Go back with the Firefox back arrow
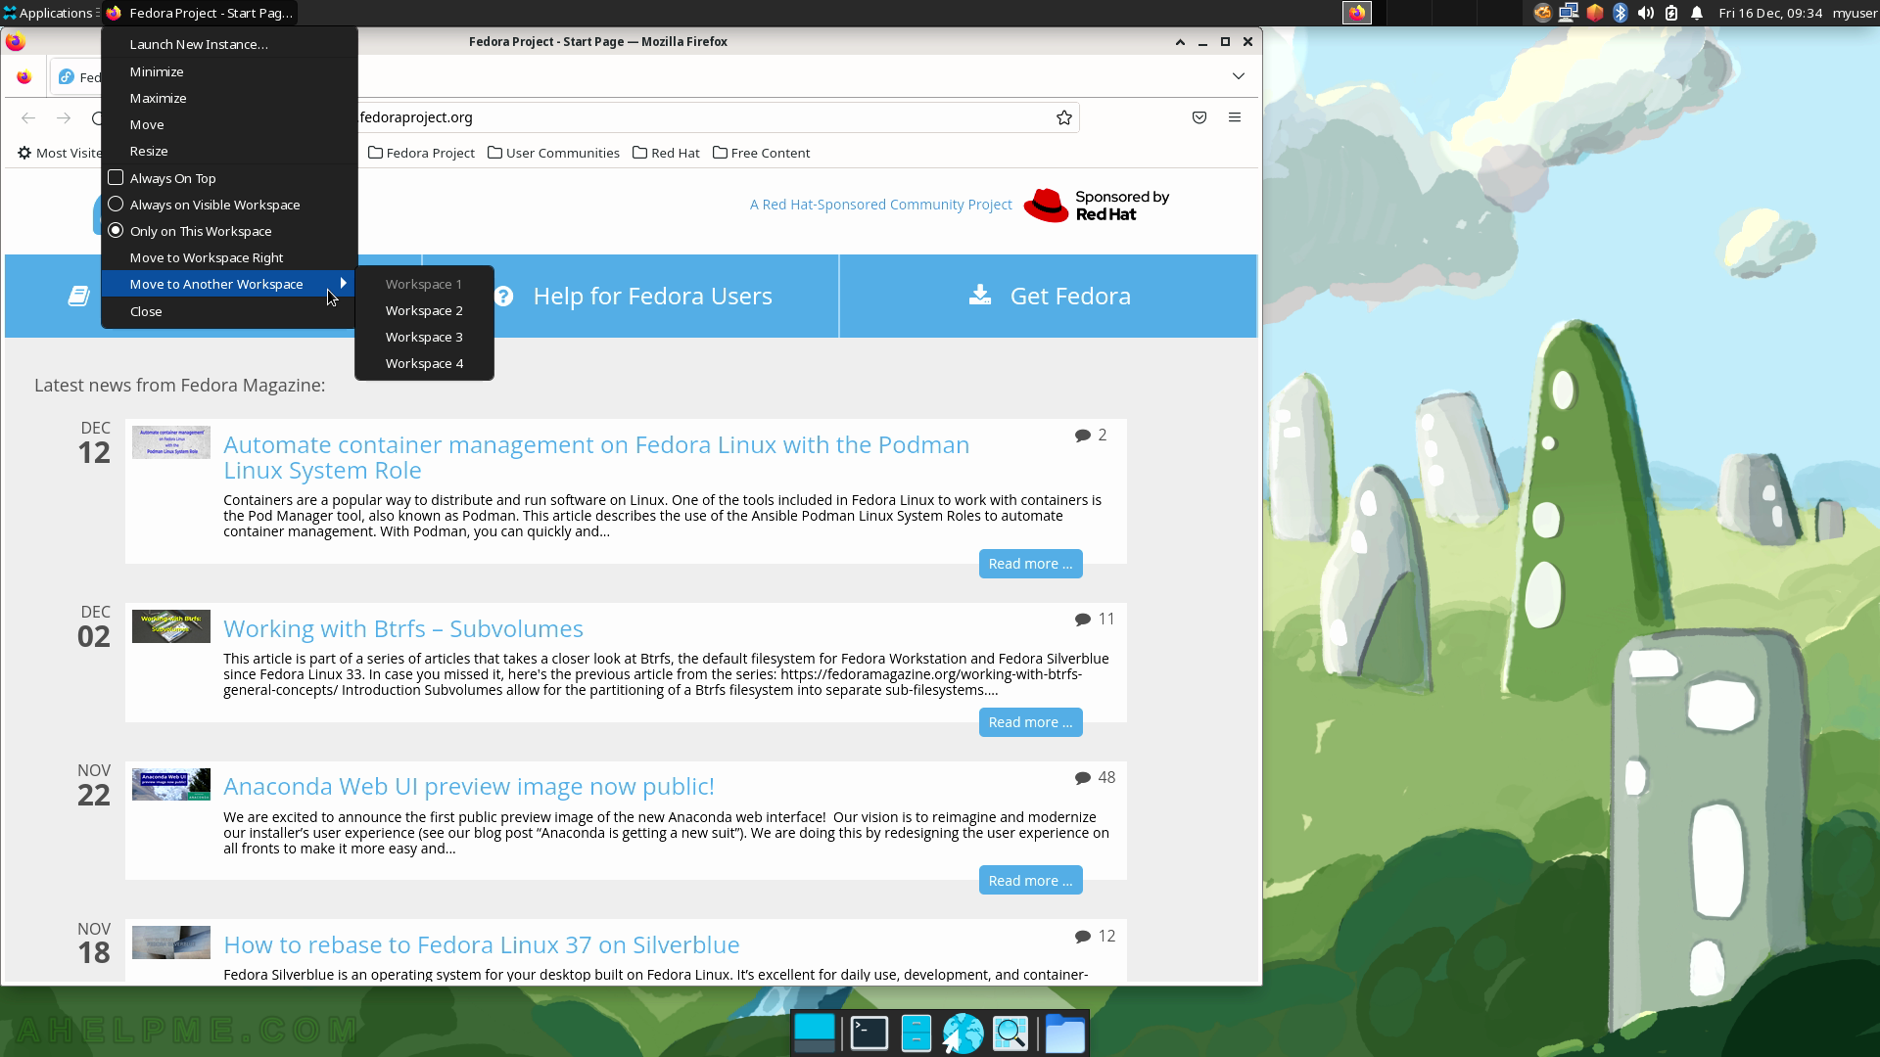This screenshot has height=1057, width=1880. [x=28, y=117]
